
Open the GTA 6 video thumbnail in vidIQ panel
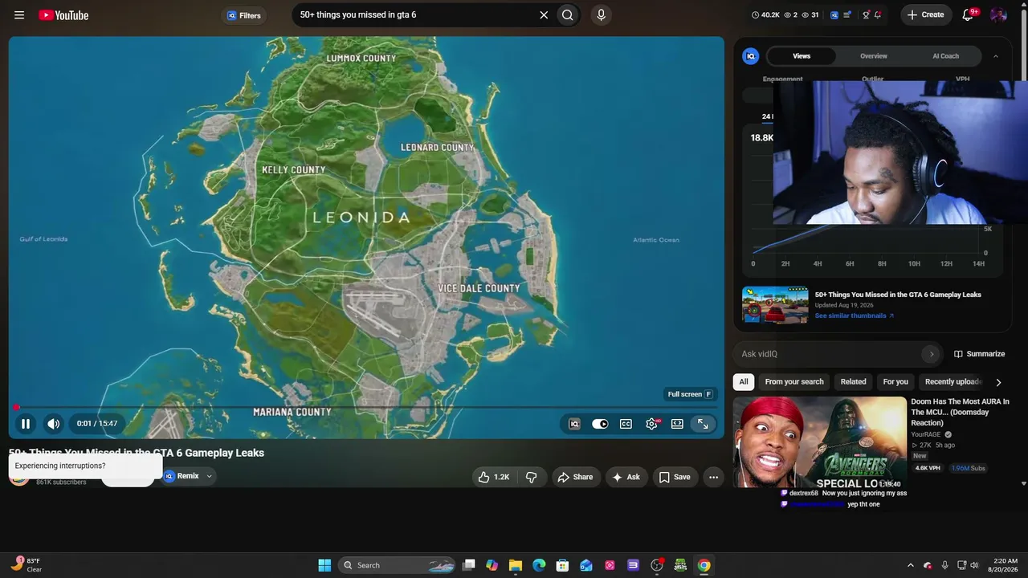(775, 304)
